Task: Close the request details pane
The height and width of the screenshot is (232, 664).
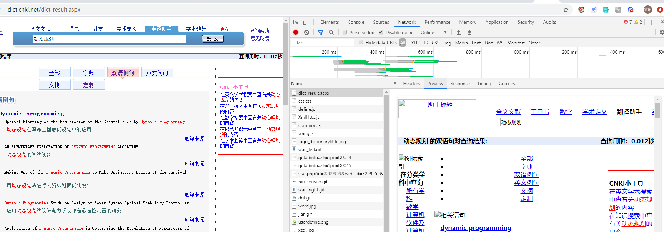Action: point(395,83)
